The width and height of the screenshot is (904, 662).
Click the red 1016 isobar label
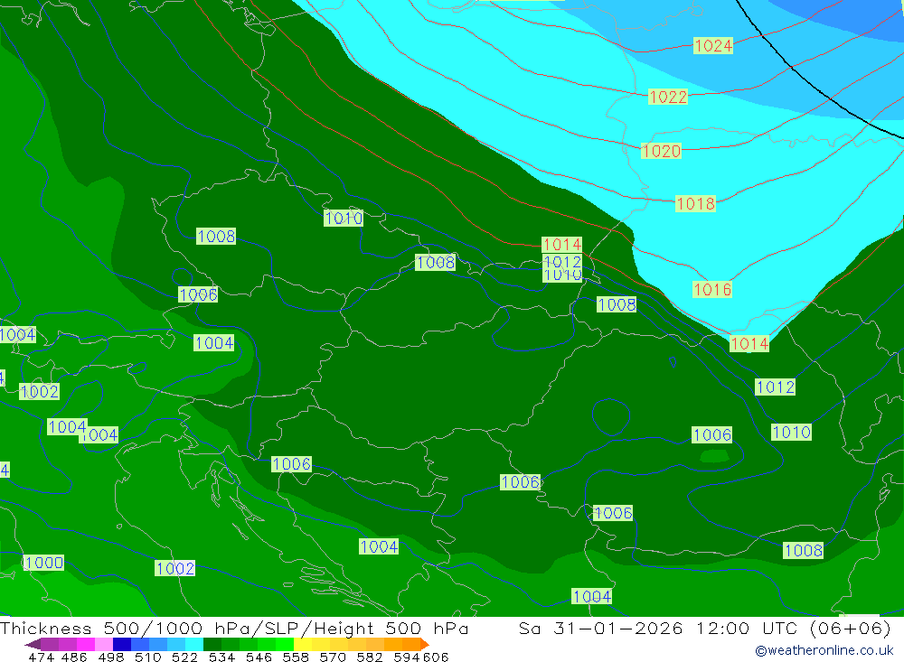click(x=712, y=289)
